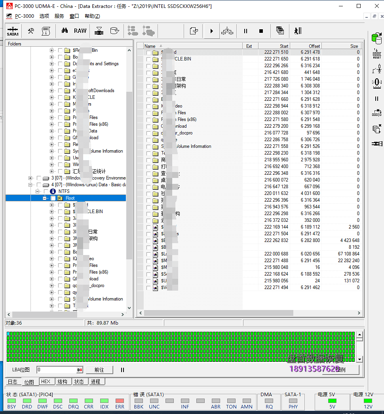
Task: Click the copy windows with X icon
Action: coord(377,129)
